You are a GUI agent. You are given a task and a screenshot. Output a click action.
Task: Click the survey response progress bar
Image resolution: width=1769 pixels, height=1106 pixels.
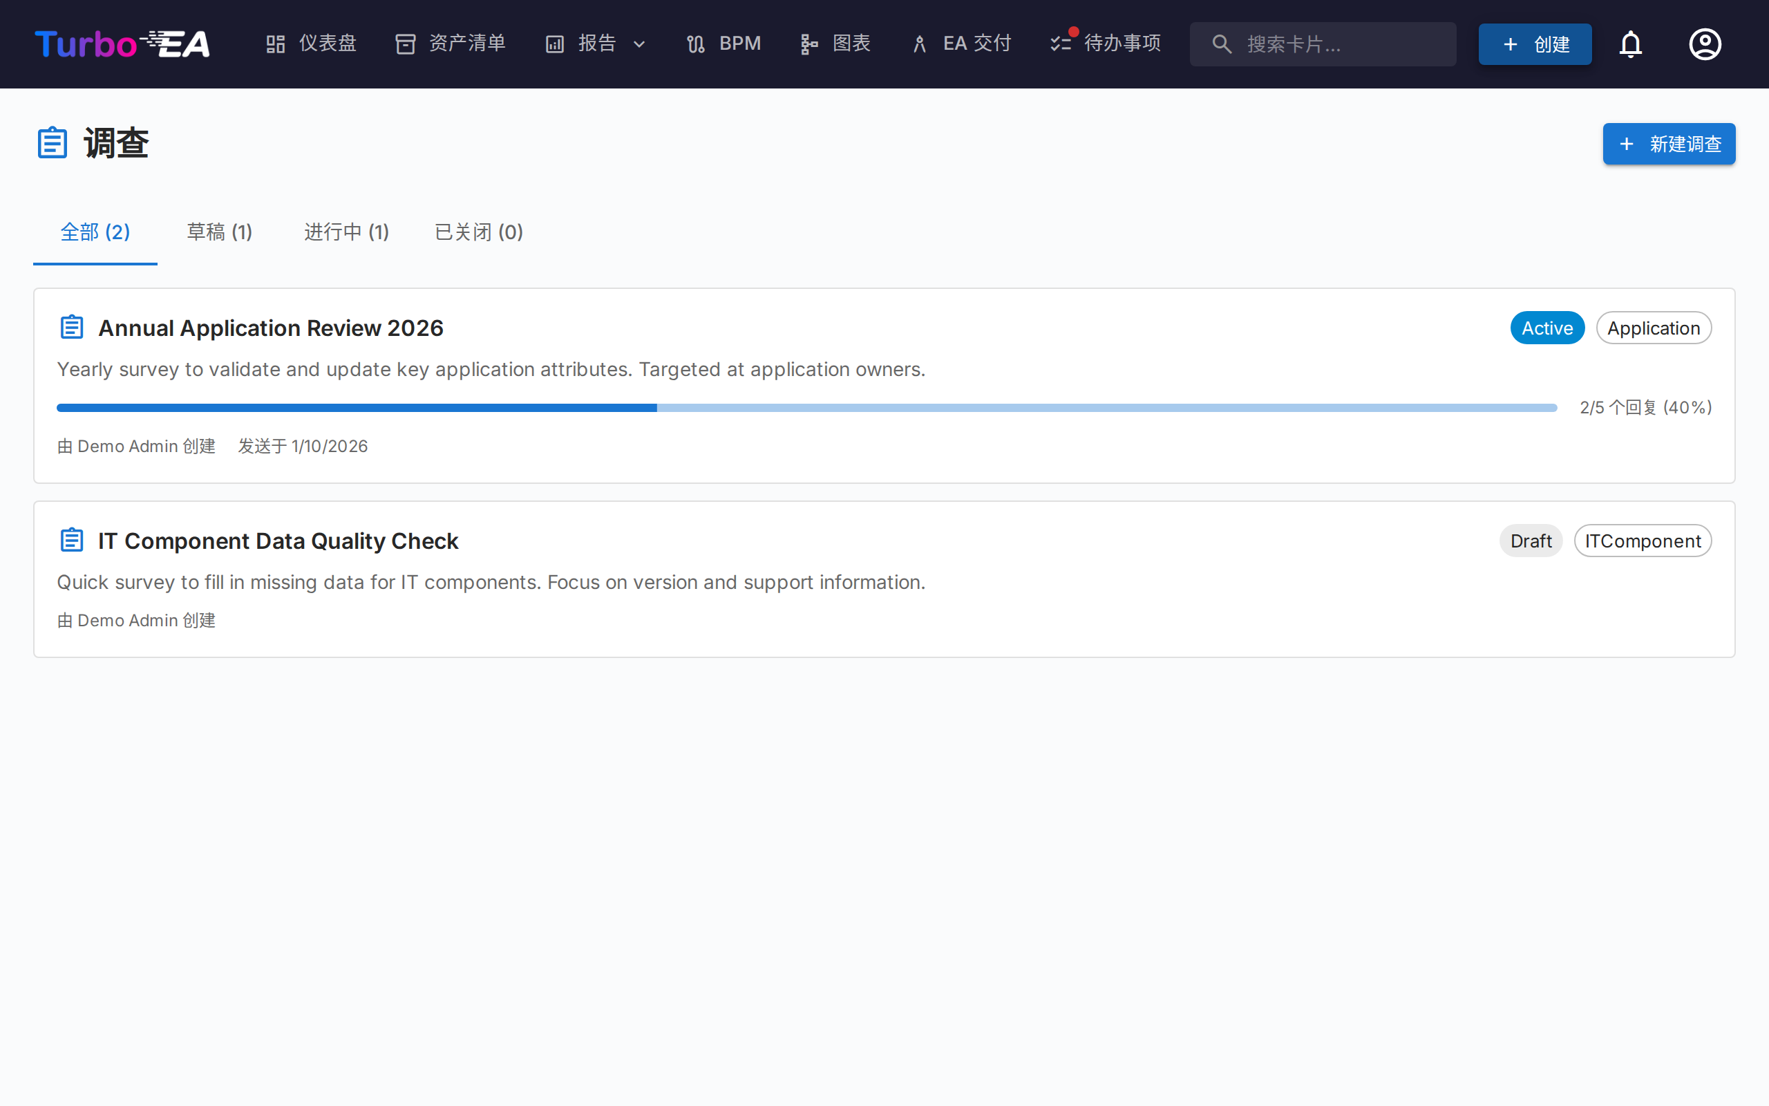[x=806, y=407]
